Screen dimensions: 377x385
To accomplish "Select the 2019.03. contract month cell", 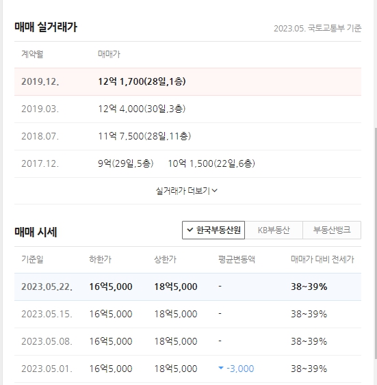I will (40, 109).
